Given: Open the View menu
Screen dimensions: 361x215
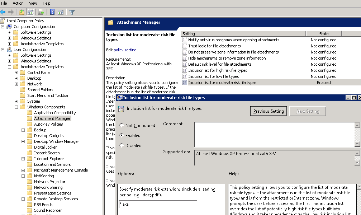Looking at the screenshot, I should point(33,3).
